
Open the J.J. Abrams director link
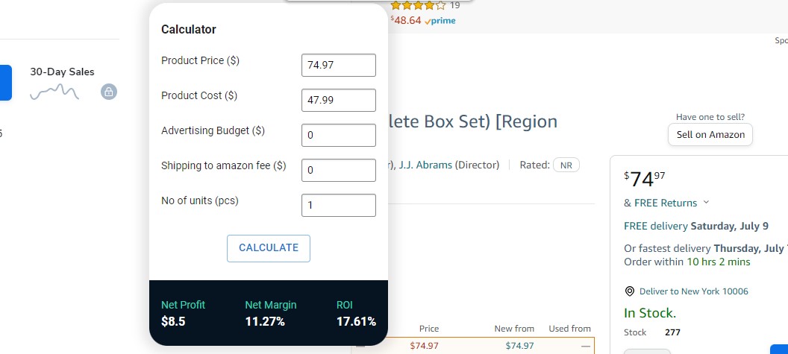(425, 165)
